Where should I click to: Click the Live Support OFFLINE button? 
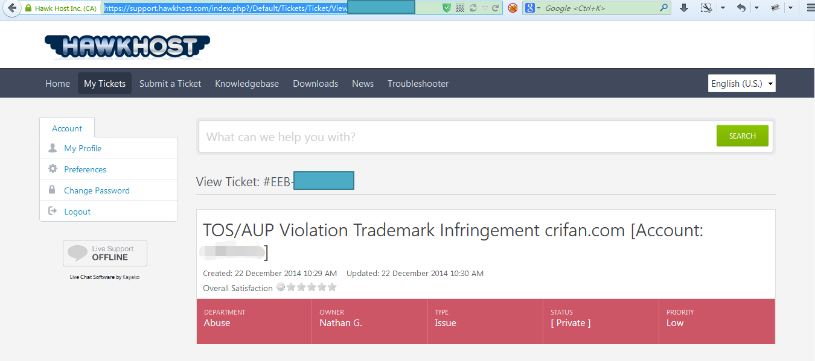105,253
